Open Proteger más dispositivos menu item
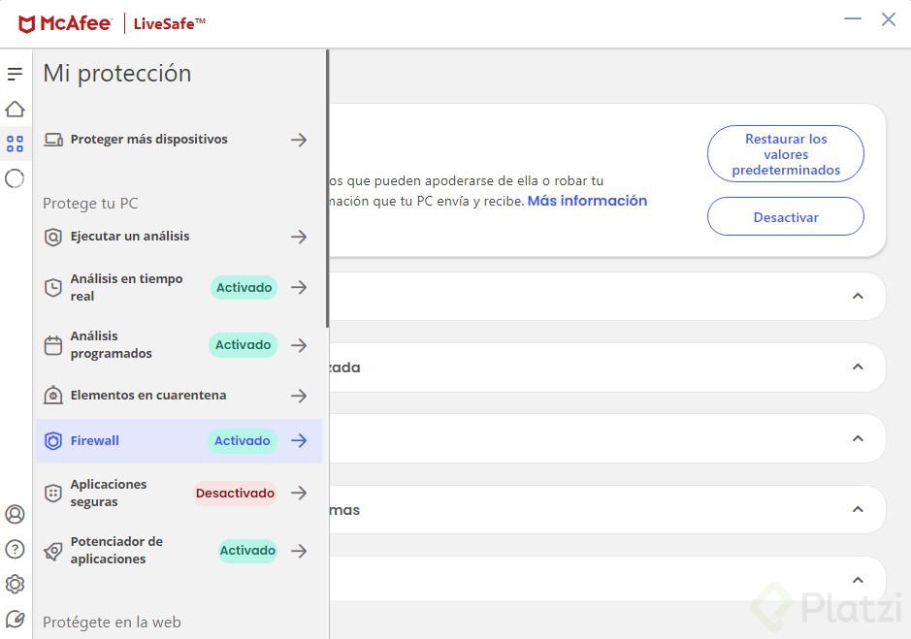Screen dimensions: 911x639 (179, 140)
